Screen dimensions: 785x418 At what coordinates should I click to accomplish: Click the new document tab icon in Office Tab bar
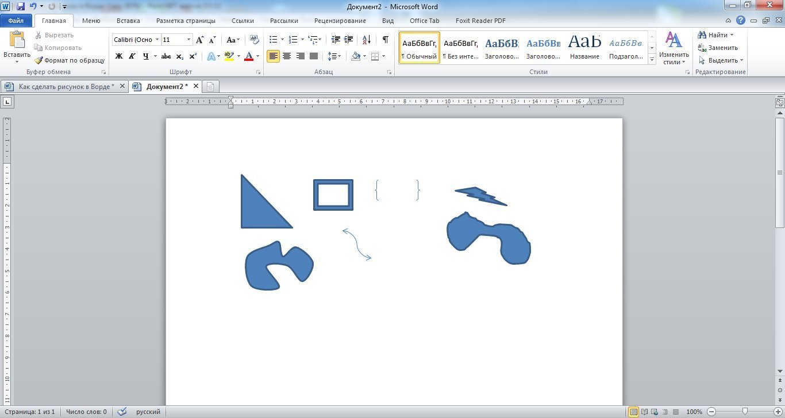[210, 87]
